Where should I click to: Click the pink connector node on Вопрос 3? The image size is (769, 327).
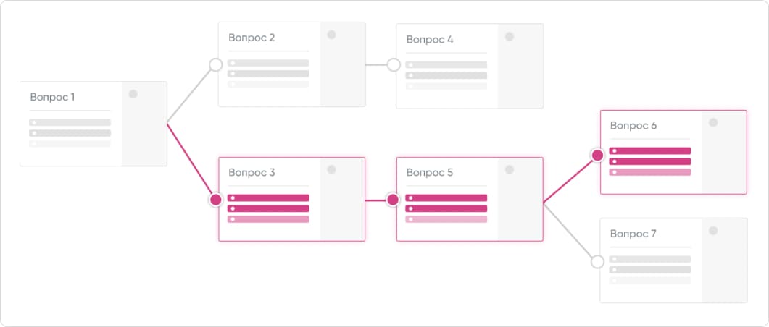coord(215,200)
